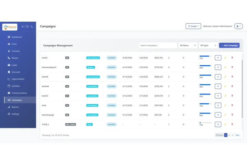Open the All Status filter dropdown
This screenshot has height=165, width=247.
click(x=188, y=45)
